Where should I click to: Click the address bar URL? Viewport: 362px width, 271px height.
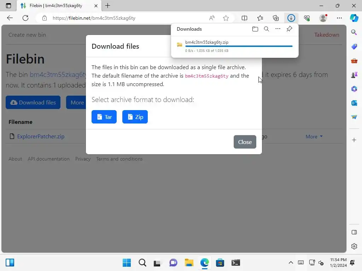[94, 18]
